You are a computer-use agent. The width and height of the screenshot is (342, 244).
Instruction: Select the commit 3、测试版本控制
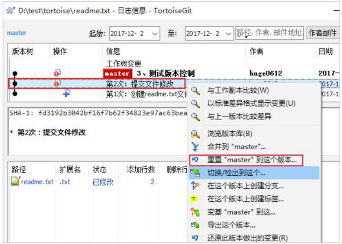pos(166,73)
